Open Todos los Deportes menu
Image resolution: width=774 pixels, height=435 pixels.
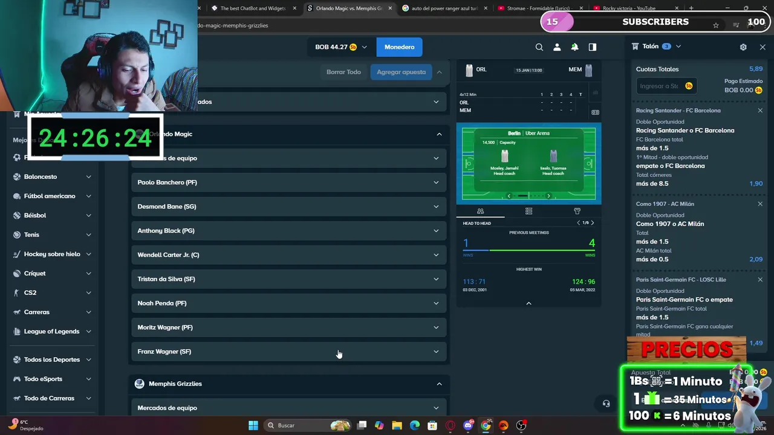pos(53,359)
